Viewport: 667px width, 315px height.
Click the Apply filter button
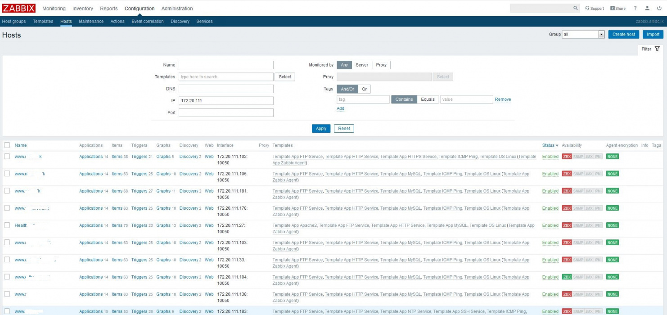pos(321,128)
